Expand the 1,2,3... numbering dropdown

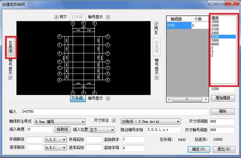click(x=55, y=139)
